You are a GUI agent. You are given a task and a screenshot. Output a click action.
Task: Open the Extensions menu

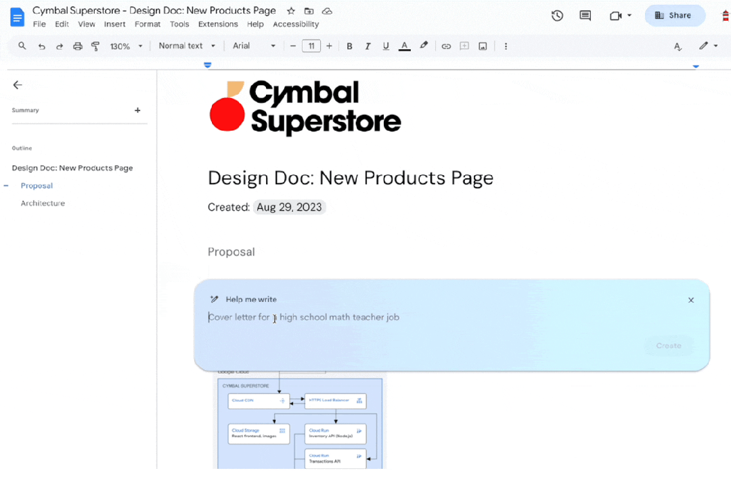tap(218, 24)
